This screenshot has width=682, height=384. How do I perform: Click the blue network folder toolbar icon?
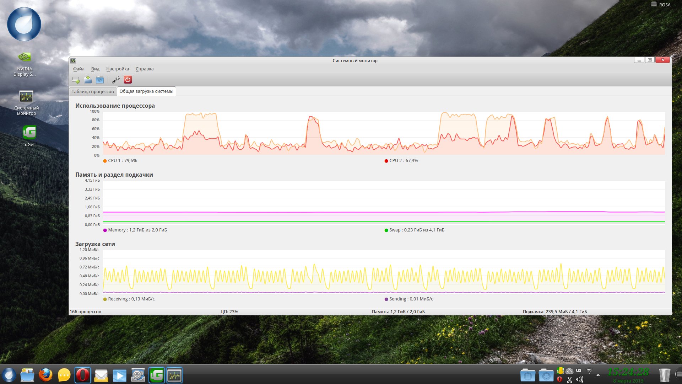click(100, 80)
